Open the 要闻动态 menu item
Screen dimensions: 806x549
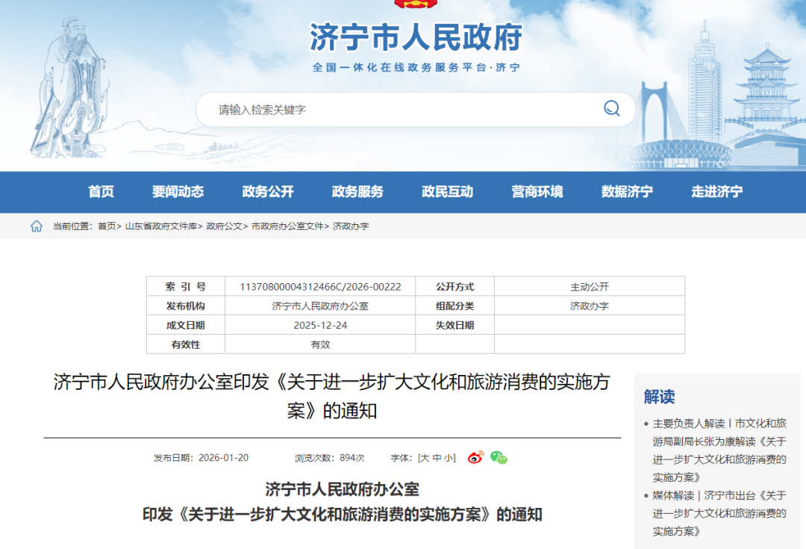(x=180, y=192)
